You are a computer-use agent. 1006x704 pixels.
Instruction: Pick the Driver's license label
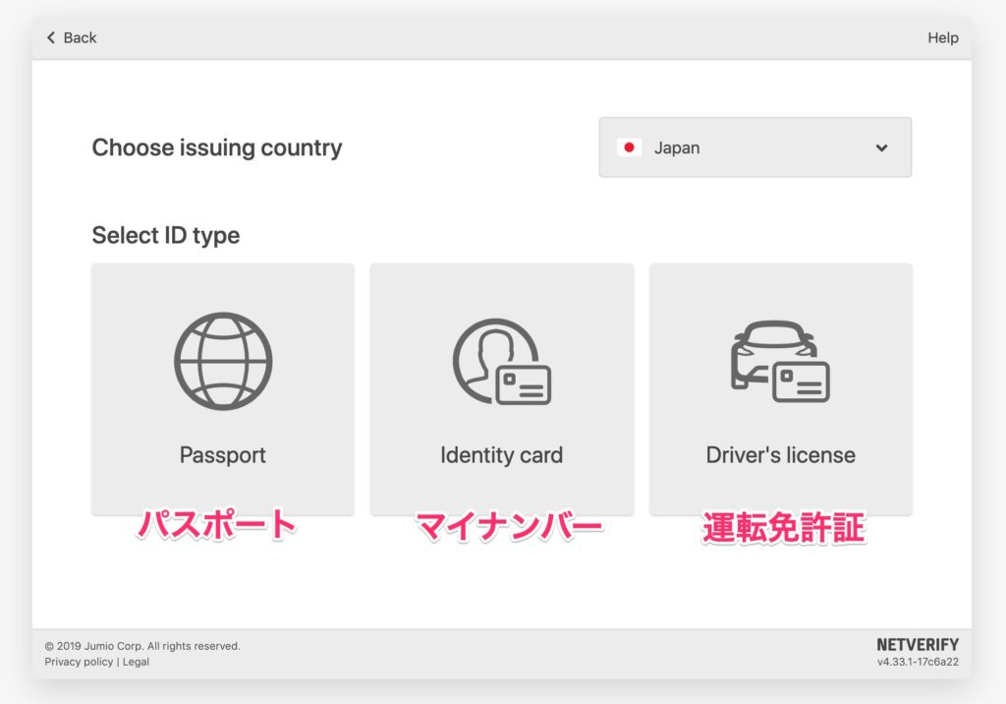pyautogui.click(x=780, y=455)
